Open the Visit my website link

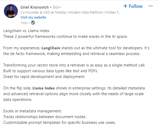click(33, 17)
